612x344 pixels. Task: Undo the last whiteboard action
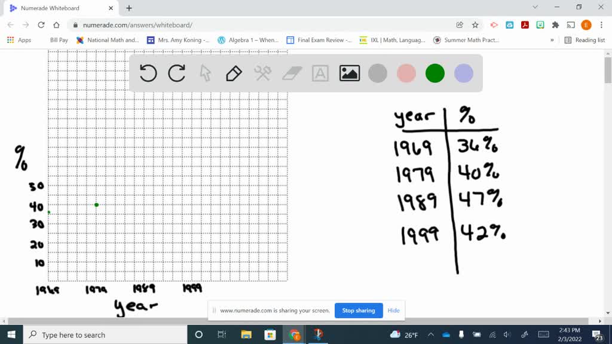pyautogui.click(x=148, y=73)
